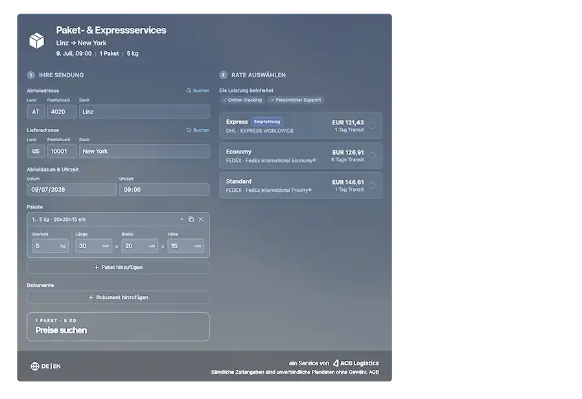The width and height of the screenshot is (582, 399).
Task: Edit the Höhe field showing 15
Action: [x=185, y=246]
